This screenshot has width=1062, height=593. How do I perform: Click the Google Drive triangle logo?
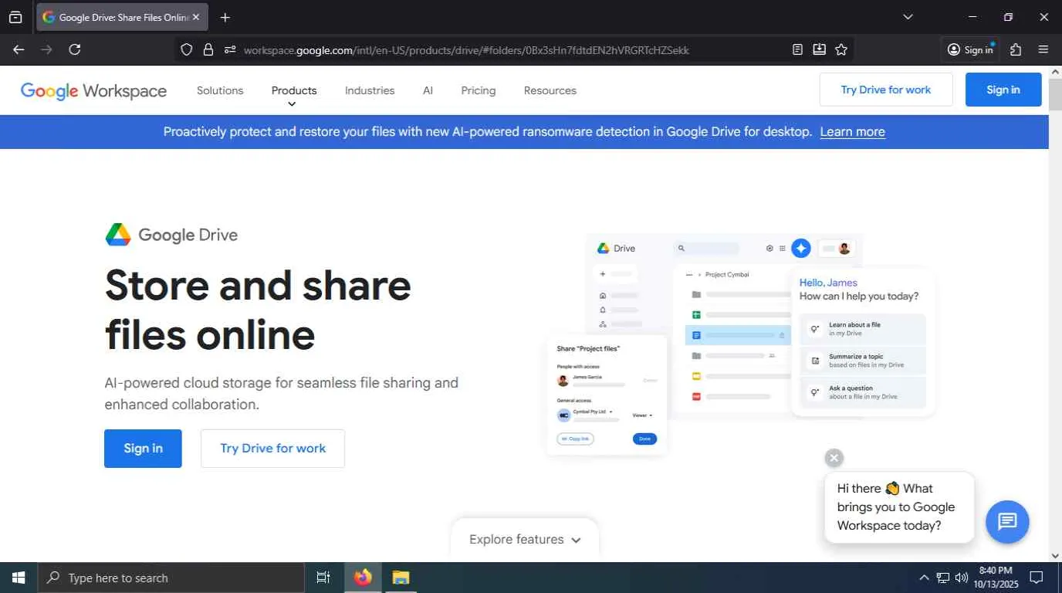click(x=118, y=235)
